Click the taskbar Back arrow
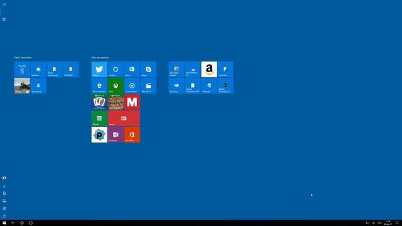This screenshot has height=226, width=402. (13, 223)
